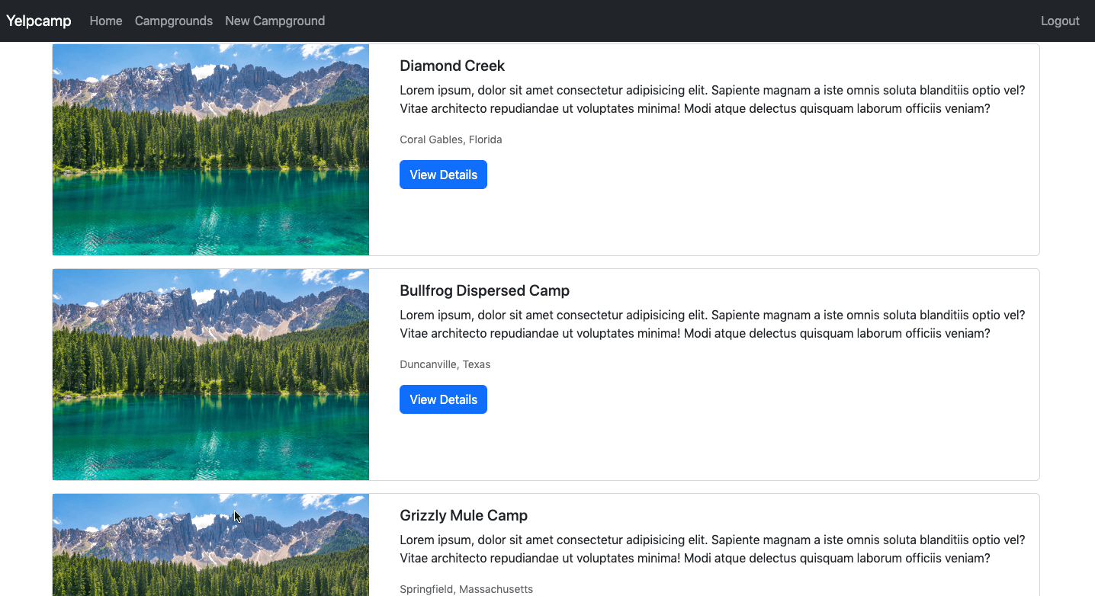Open the Campgrounds nav link

[x=174, y=21]
